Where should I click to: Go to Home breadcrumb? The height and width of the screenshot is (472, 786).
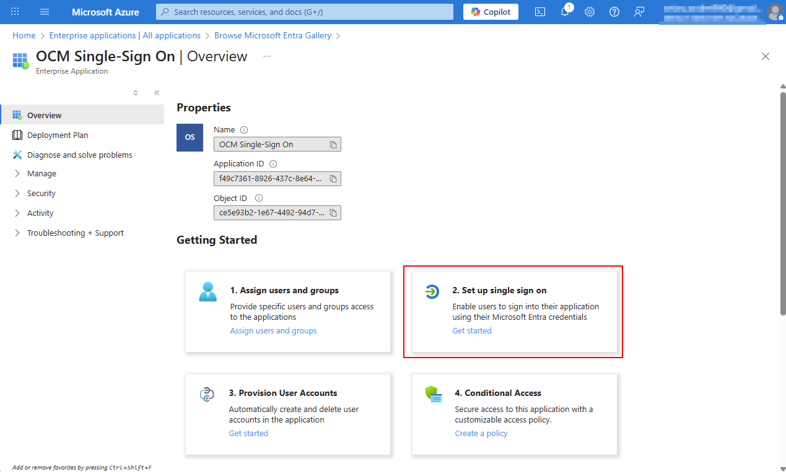[24, 35]
